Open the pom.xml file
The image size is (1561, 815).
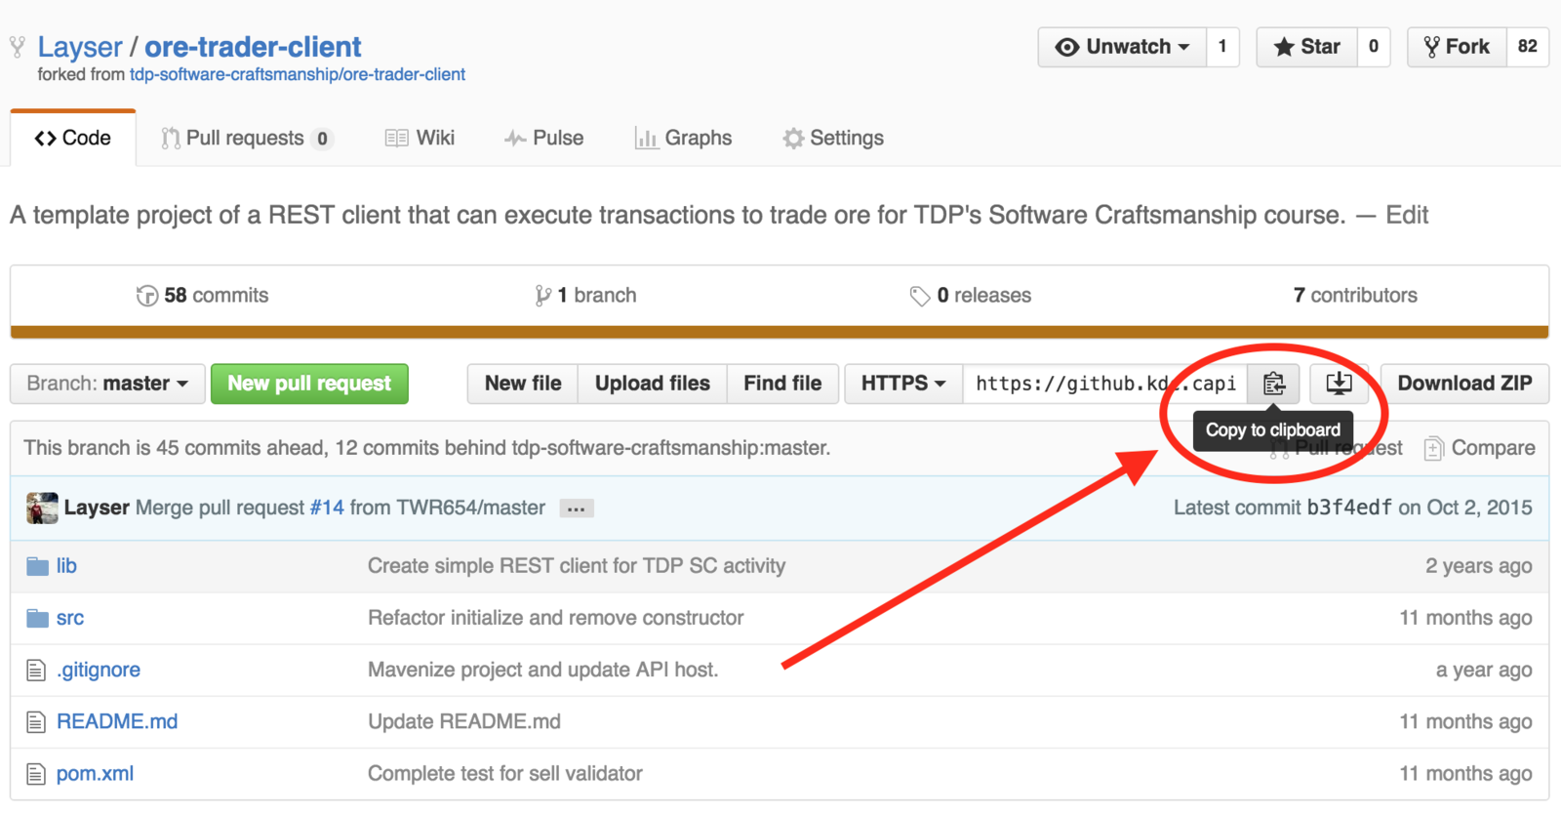pyautogui.click(x=95, y=774)
